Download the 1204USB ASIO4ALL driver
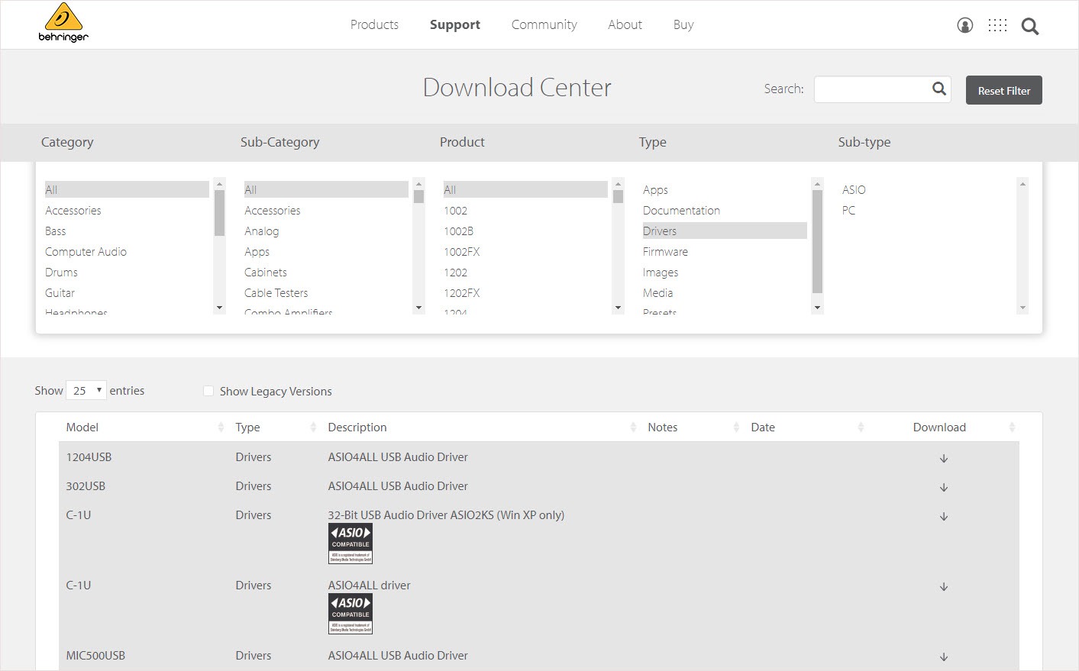Screen dimensions: 1079x671 click(x=944, y=458)
